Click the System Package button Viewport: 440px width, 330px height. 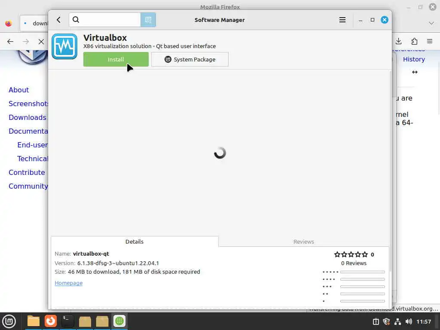pos(190,59)
